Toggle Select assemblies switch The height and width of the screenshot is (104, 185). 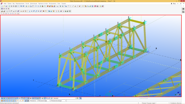click(x=47, y=98)
